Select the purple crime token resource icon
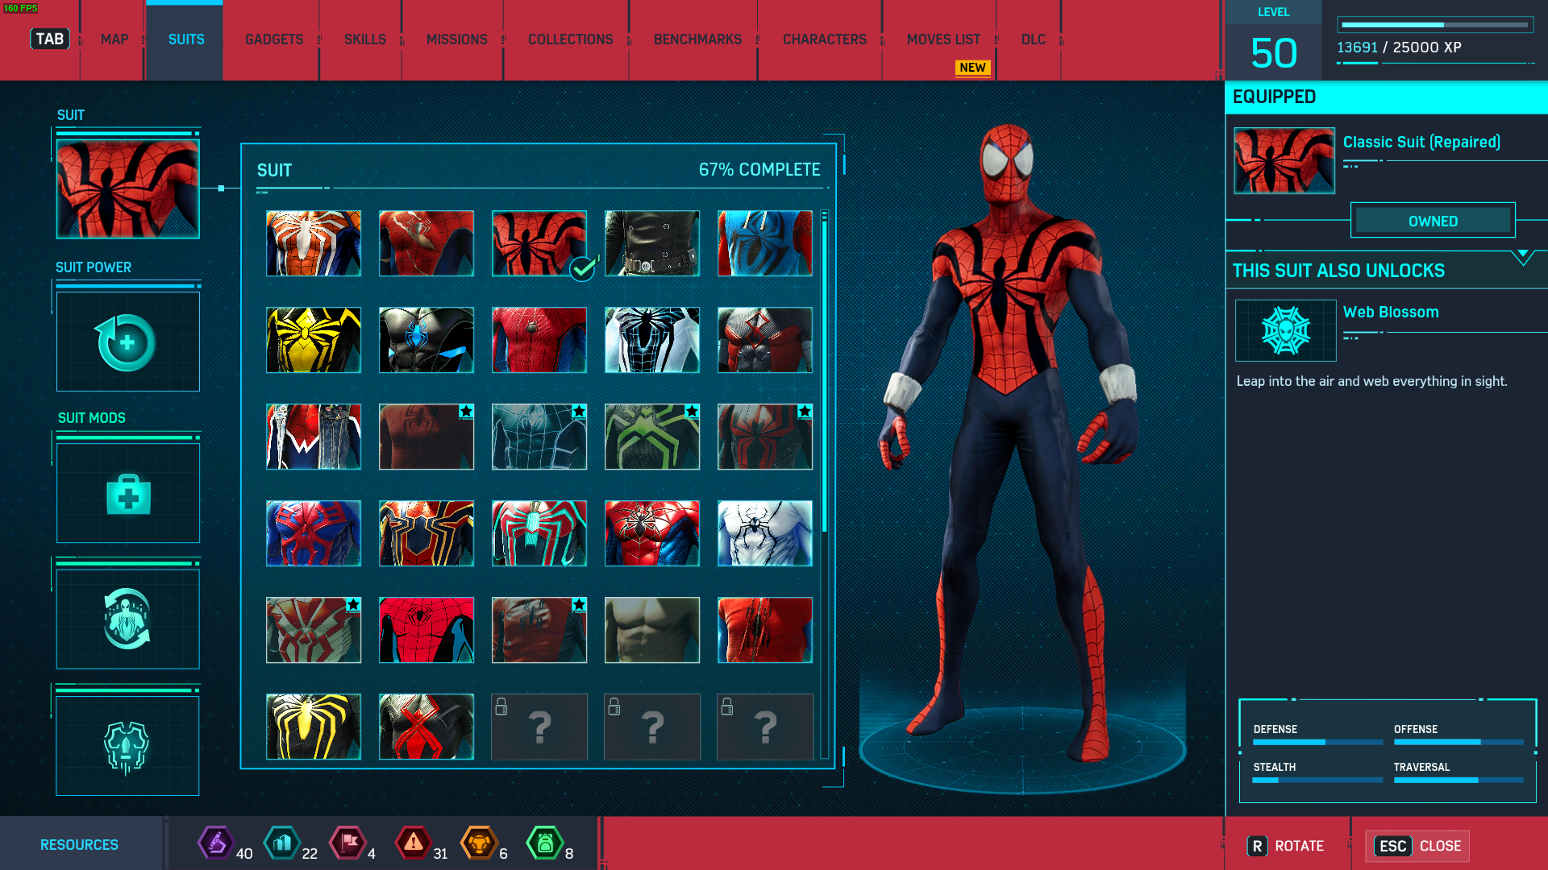The image size is (1548, 870). point(215,843)
